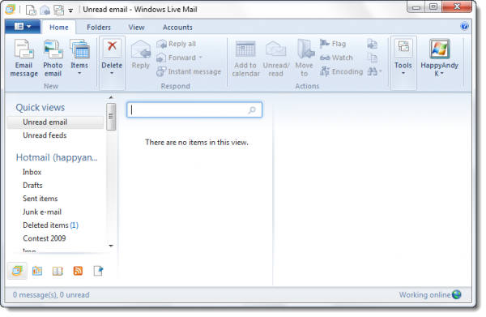486x317 pixels.
Task: Open the Forward dropdown arrow
Action: click(201, 58)
